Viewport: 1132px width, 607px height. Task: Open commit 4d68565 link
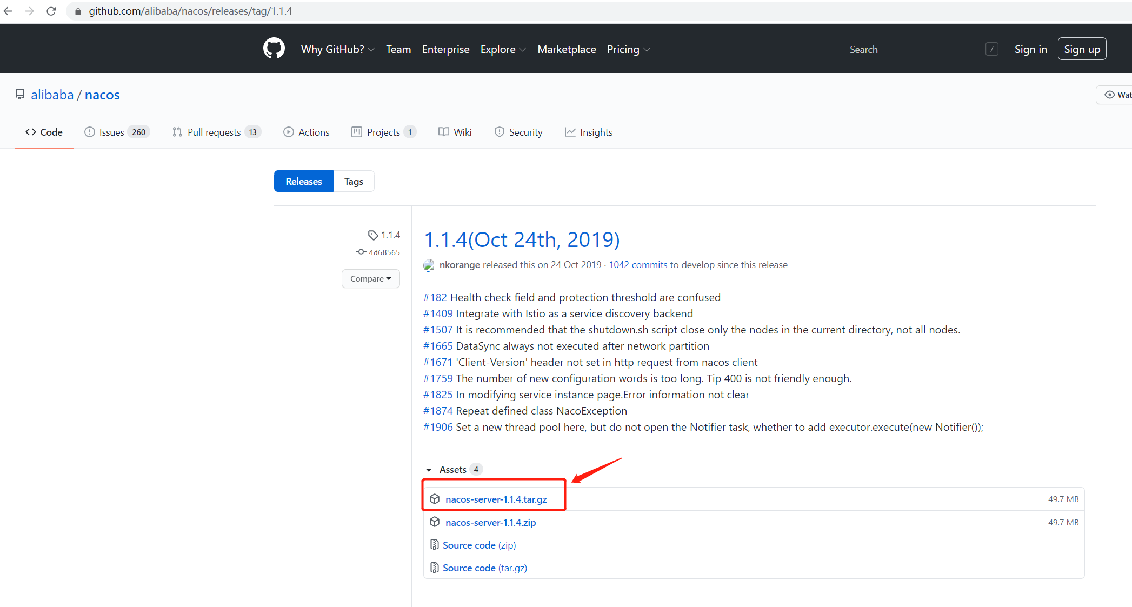[x=384, y=252]
